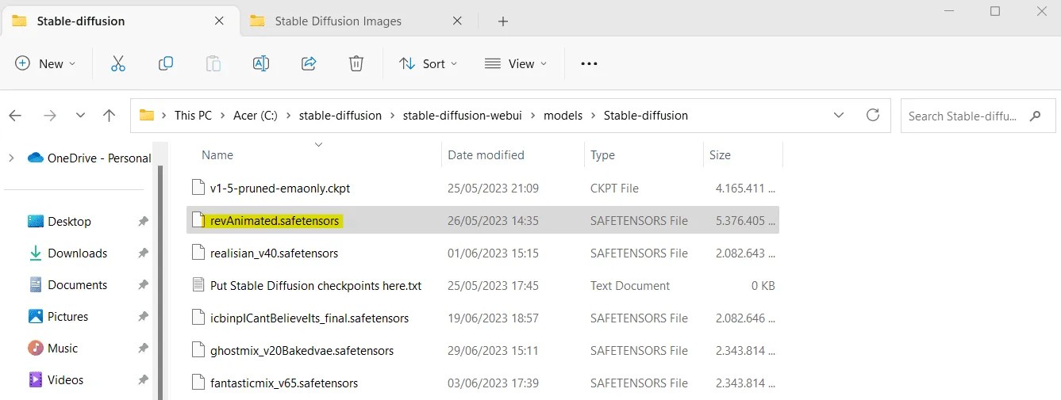Open Desktop in the sidebar
The width and height of the screenshot is (1061, 400).
point(69,222)
